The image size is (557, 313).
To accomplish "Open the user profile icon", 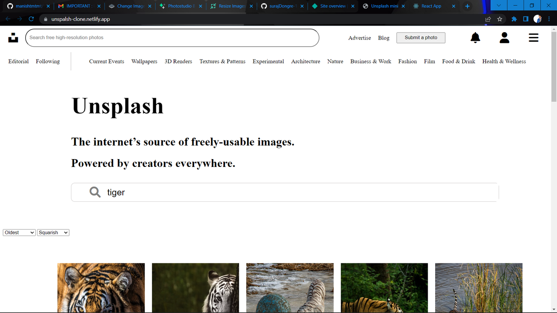I will 504,38.
